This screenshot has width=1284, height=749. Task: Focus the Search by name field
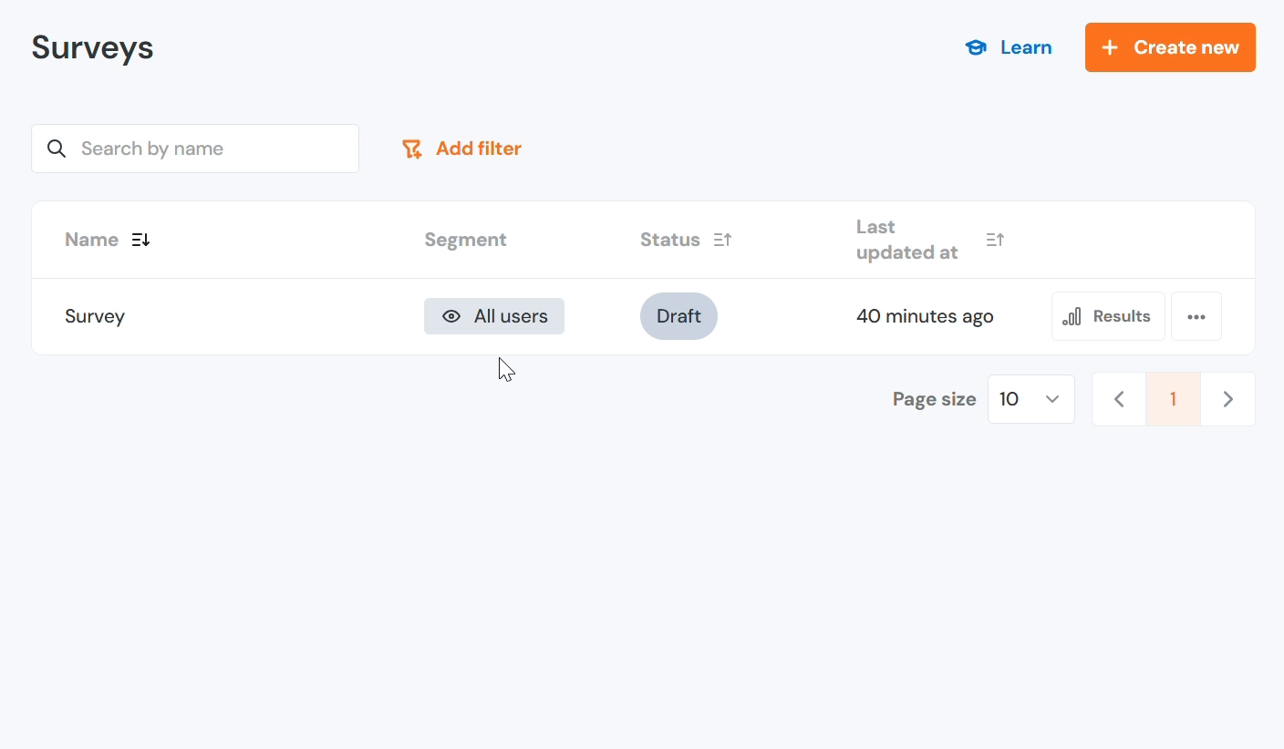[210, 149]
